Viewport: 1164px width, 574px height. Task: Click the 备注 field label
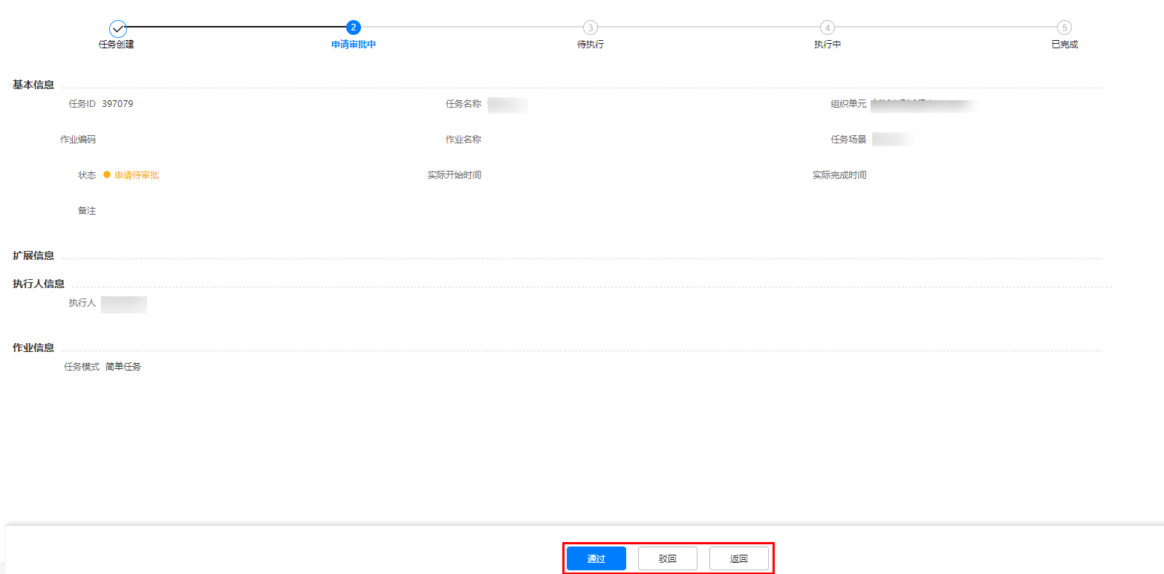87,211
